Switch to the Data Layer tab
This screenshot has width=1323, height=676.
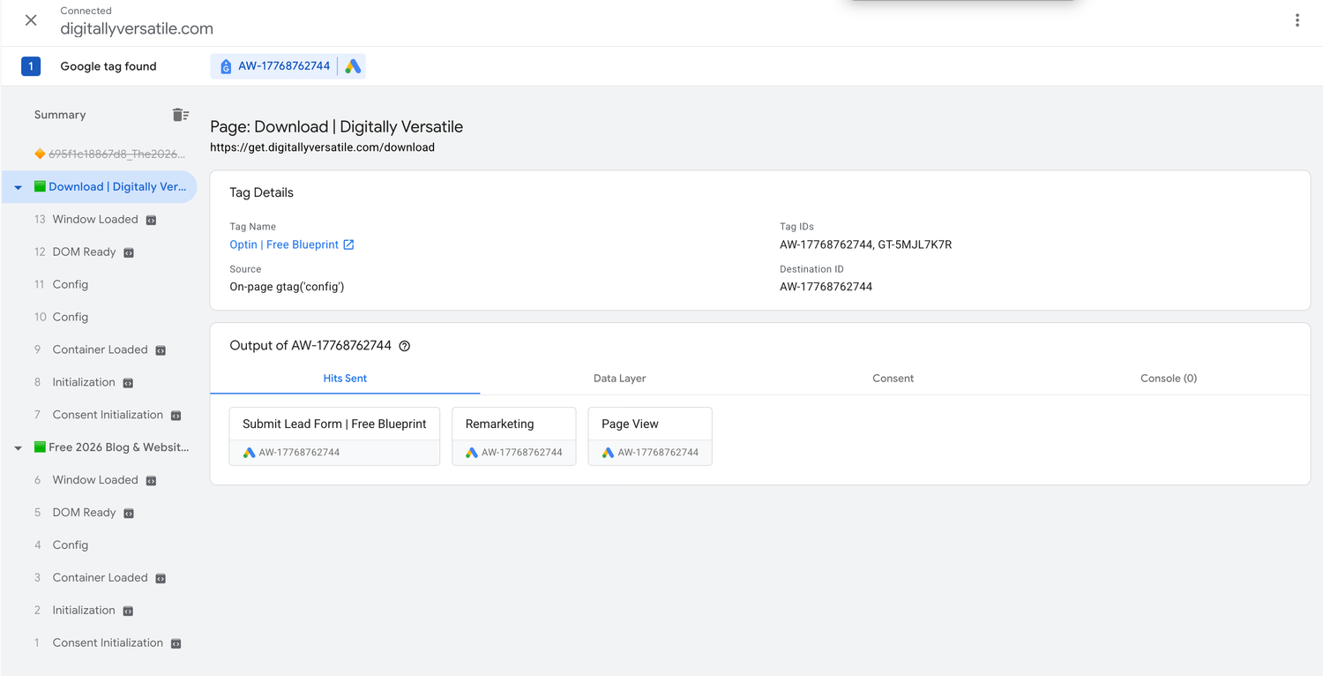tap(619, 378)
